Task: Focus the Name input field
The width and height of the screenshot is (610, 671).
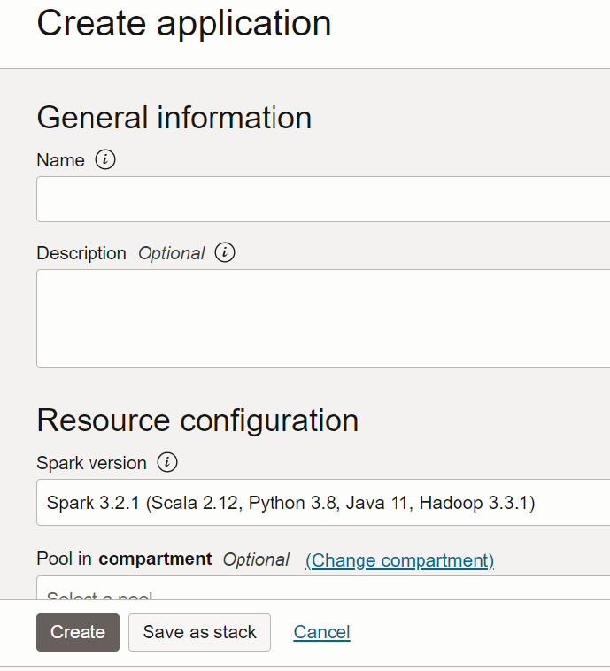Action: tap(323, 199)
